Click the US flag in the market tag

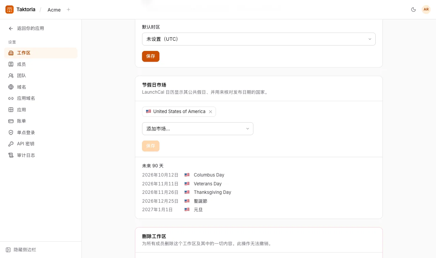tap(149, 111)
